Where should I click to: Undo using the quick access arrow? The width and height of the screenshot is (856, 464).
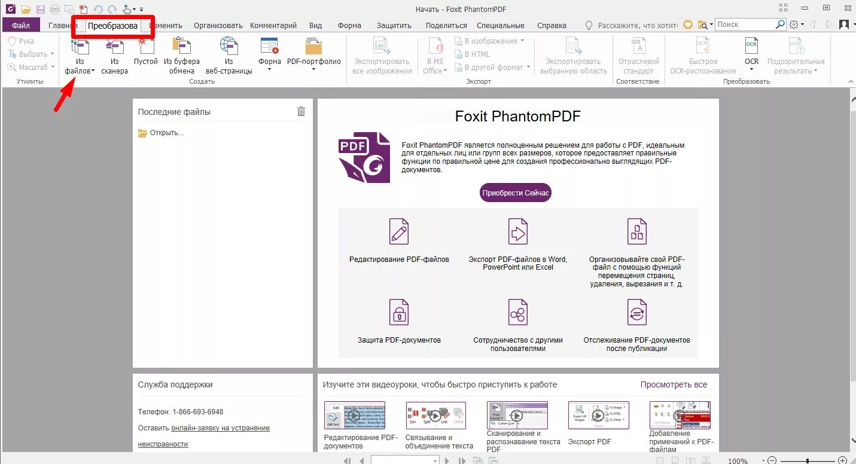click(98, 9)
